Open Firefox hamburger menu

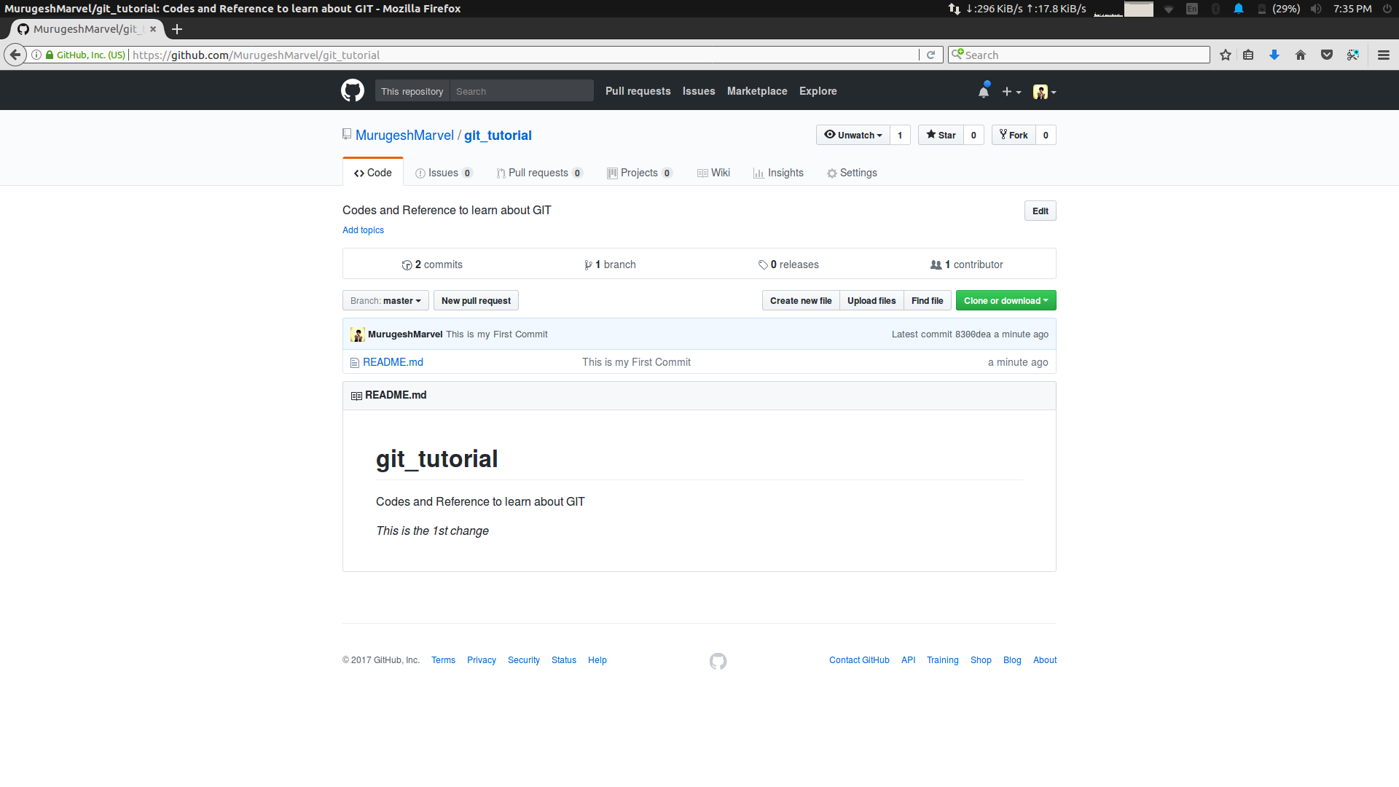[1384, 55]
